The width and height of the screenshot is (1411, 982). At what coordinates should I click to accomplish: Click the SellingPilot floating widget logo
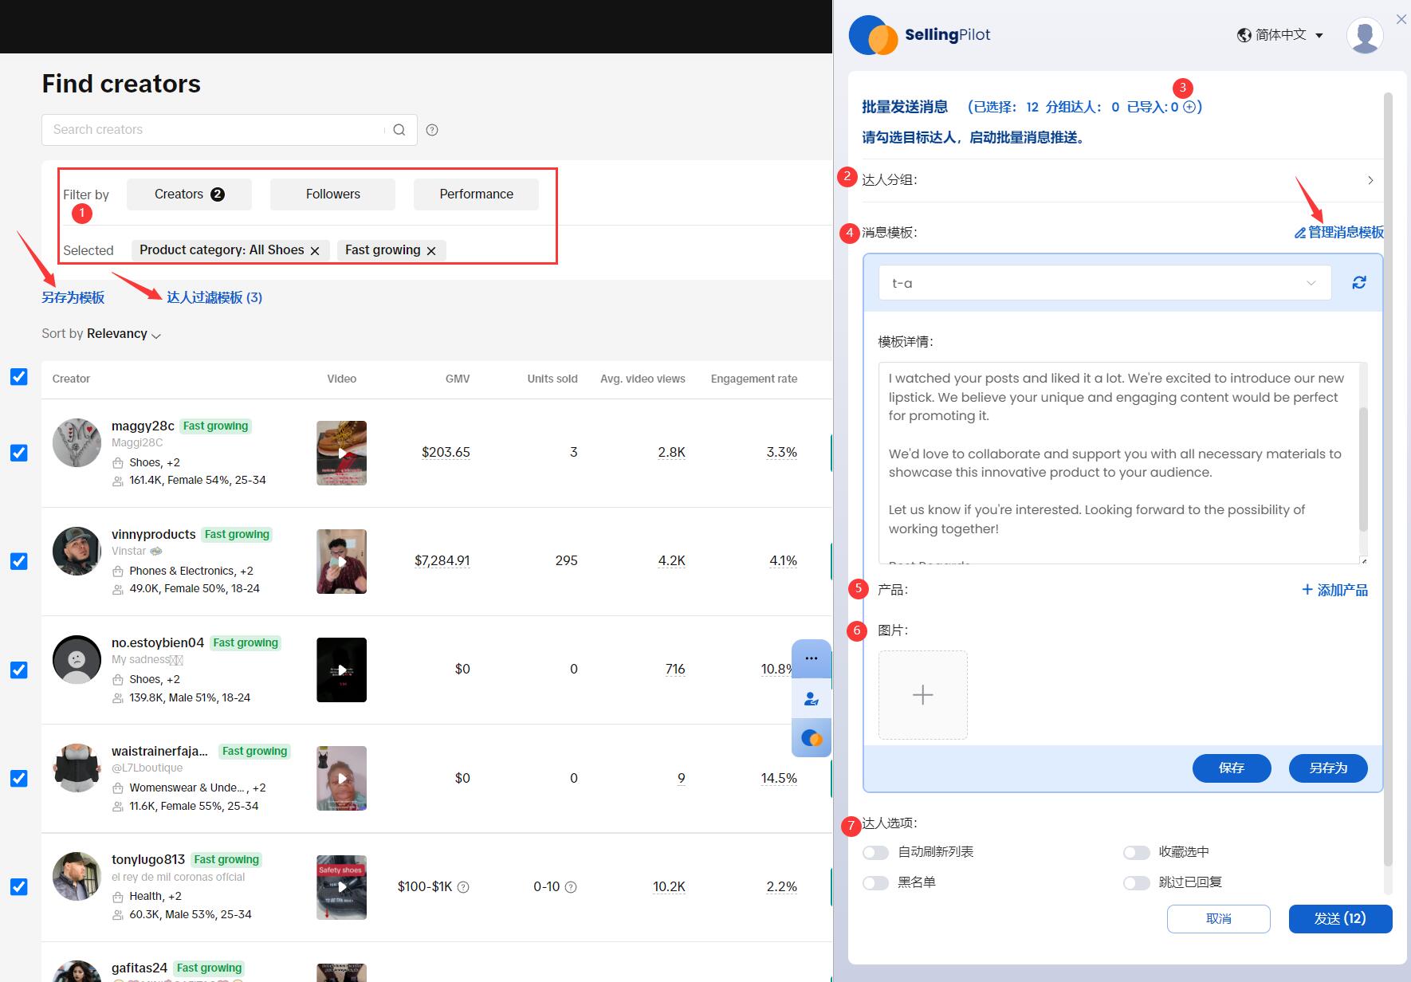click(x=812, y=738)
